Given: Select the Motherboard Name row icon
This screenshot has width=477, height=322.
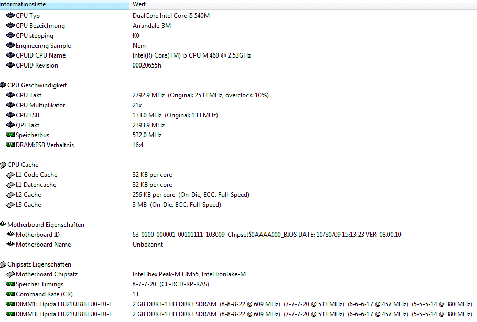Looking at the screenshot, I should point(10,244).
